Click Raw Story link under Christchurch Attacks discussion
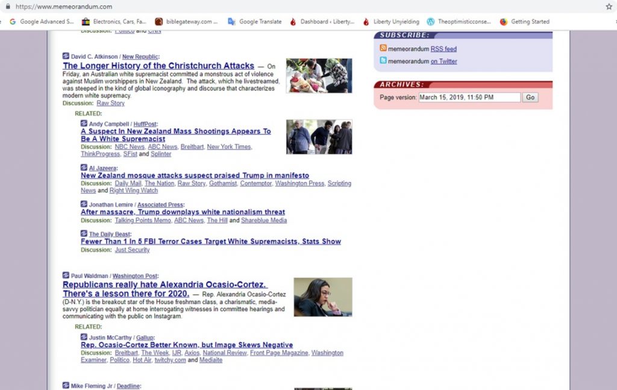This screenshot has height=390, width=617. 111,103
